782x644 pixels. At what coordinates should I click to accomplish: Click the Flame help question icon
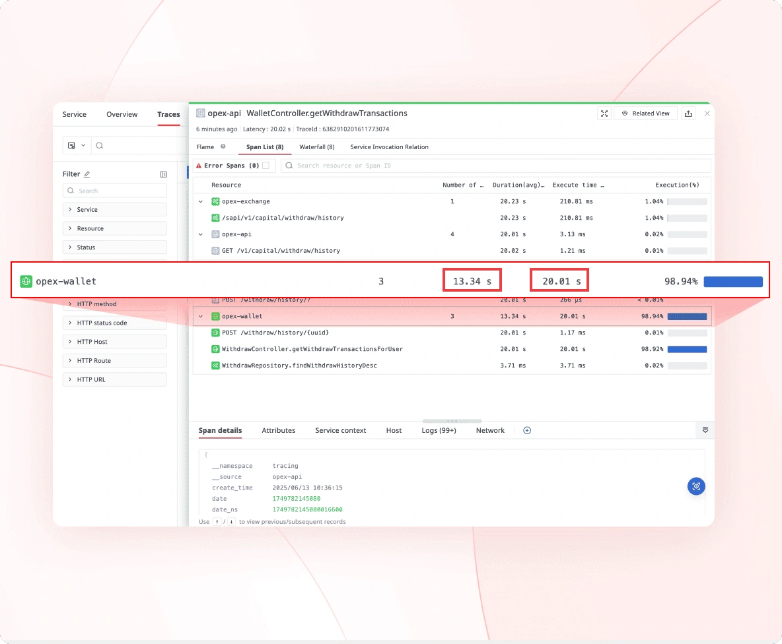point(223,146)
